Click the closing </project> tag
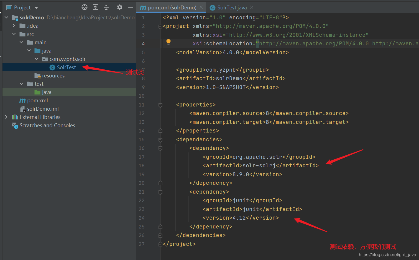This screenshot has height=260, width=419. point(179,244)
